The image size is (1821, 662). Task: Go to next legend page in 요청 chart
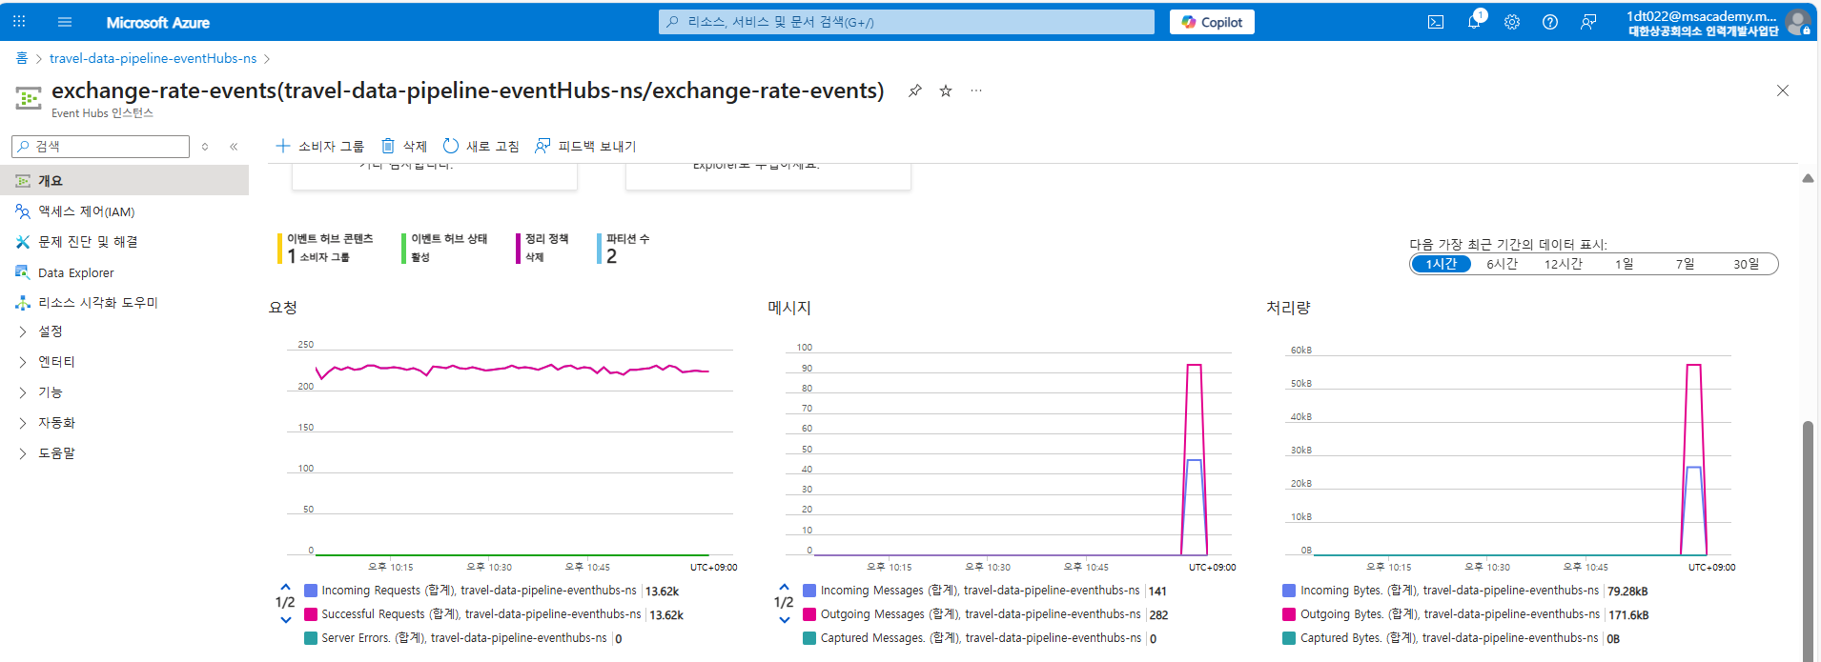pos(285,619)
